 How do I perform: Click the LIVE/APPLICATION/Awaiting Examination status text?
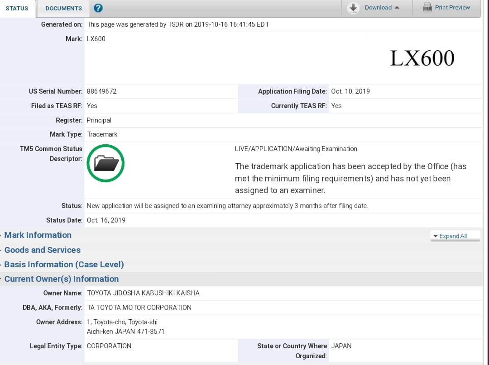pos(296,149)
